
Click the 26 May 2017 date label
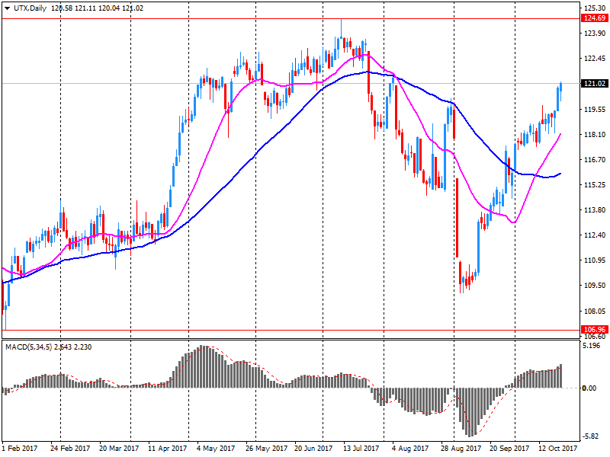click(x=266, y=449)
